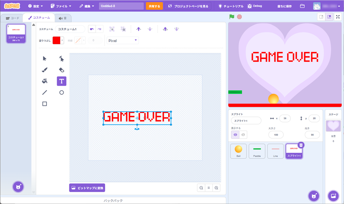
Task: Choose the Circle shape tool
Action: click(x=61, y=93)
